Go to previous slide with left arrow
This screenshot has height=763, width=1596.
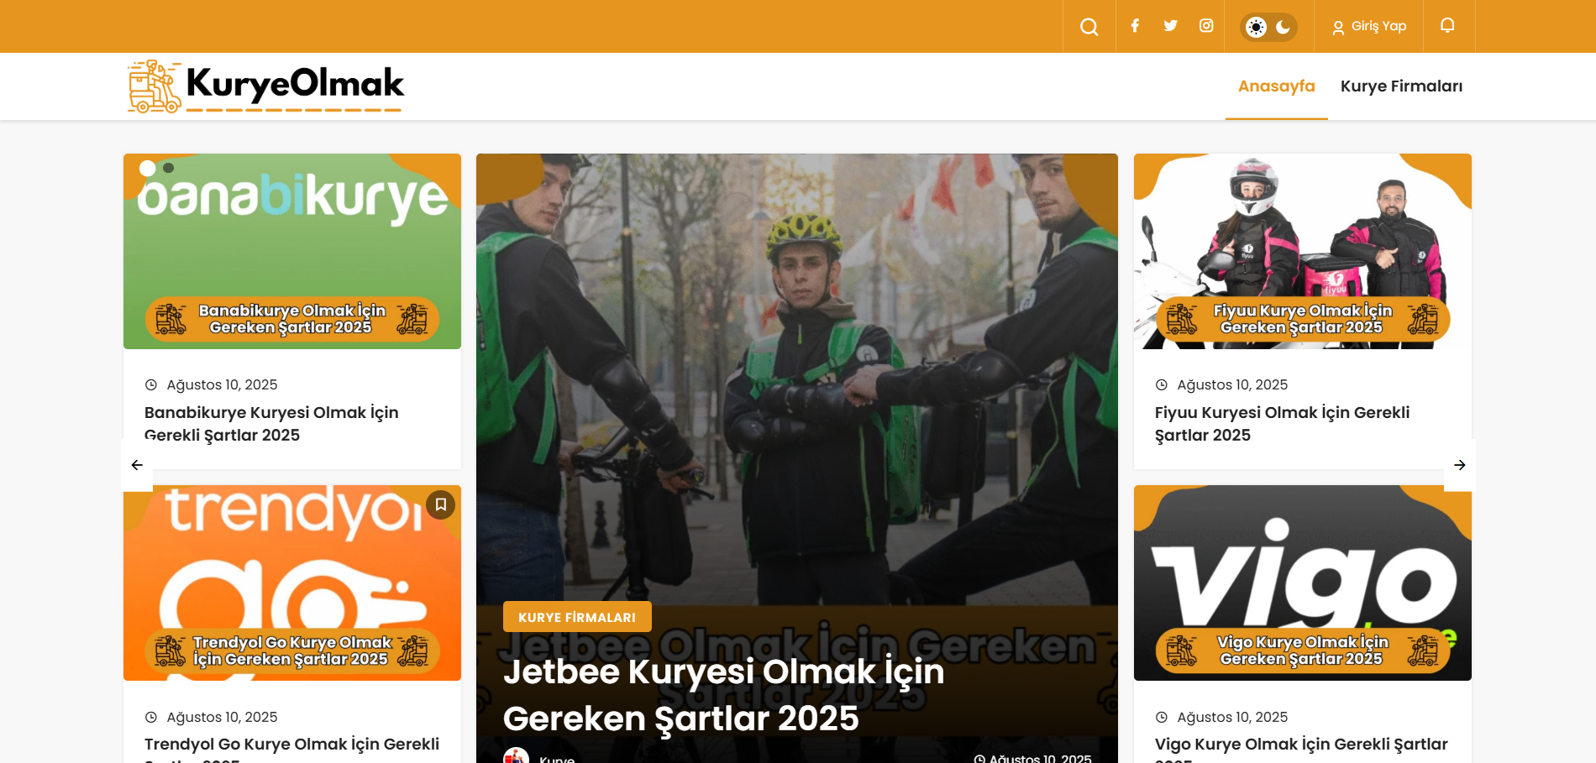(137, 465)
